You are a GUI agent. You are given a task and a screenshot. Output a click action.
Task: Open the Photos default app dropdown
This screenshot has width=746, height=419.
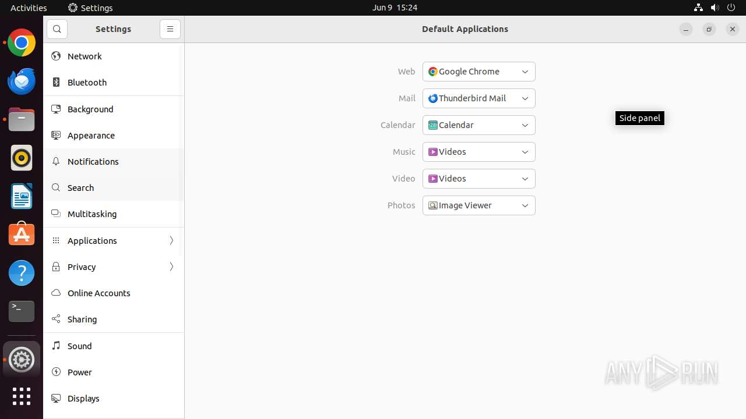click(x=479, y=205)
